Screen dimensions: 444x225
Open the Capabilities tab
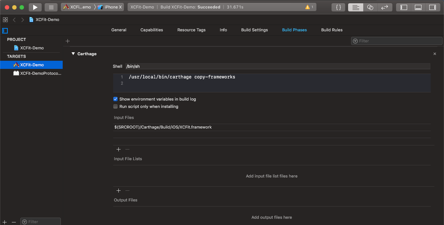click(152, 30)
